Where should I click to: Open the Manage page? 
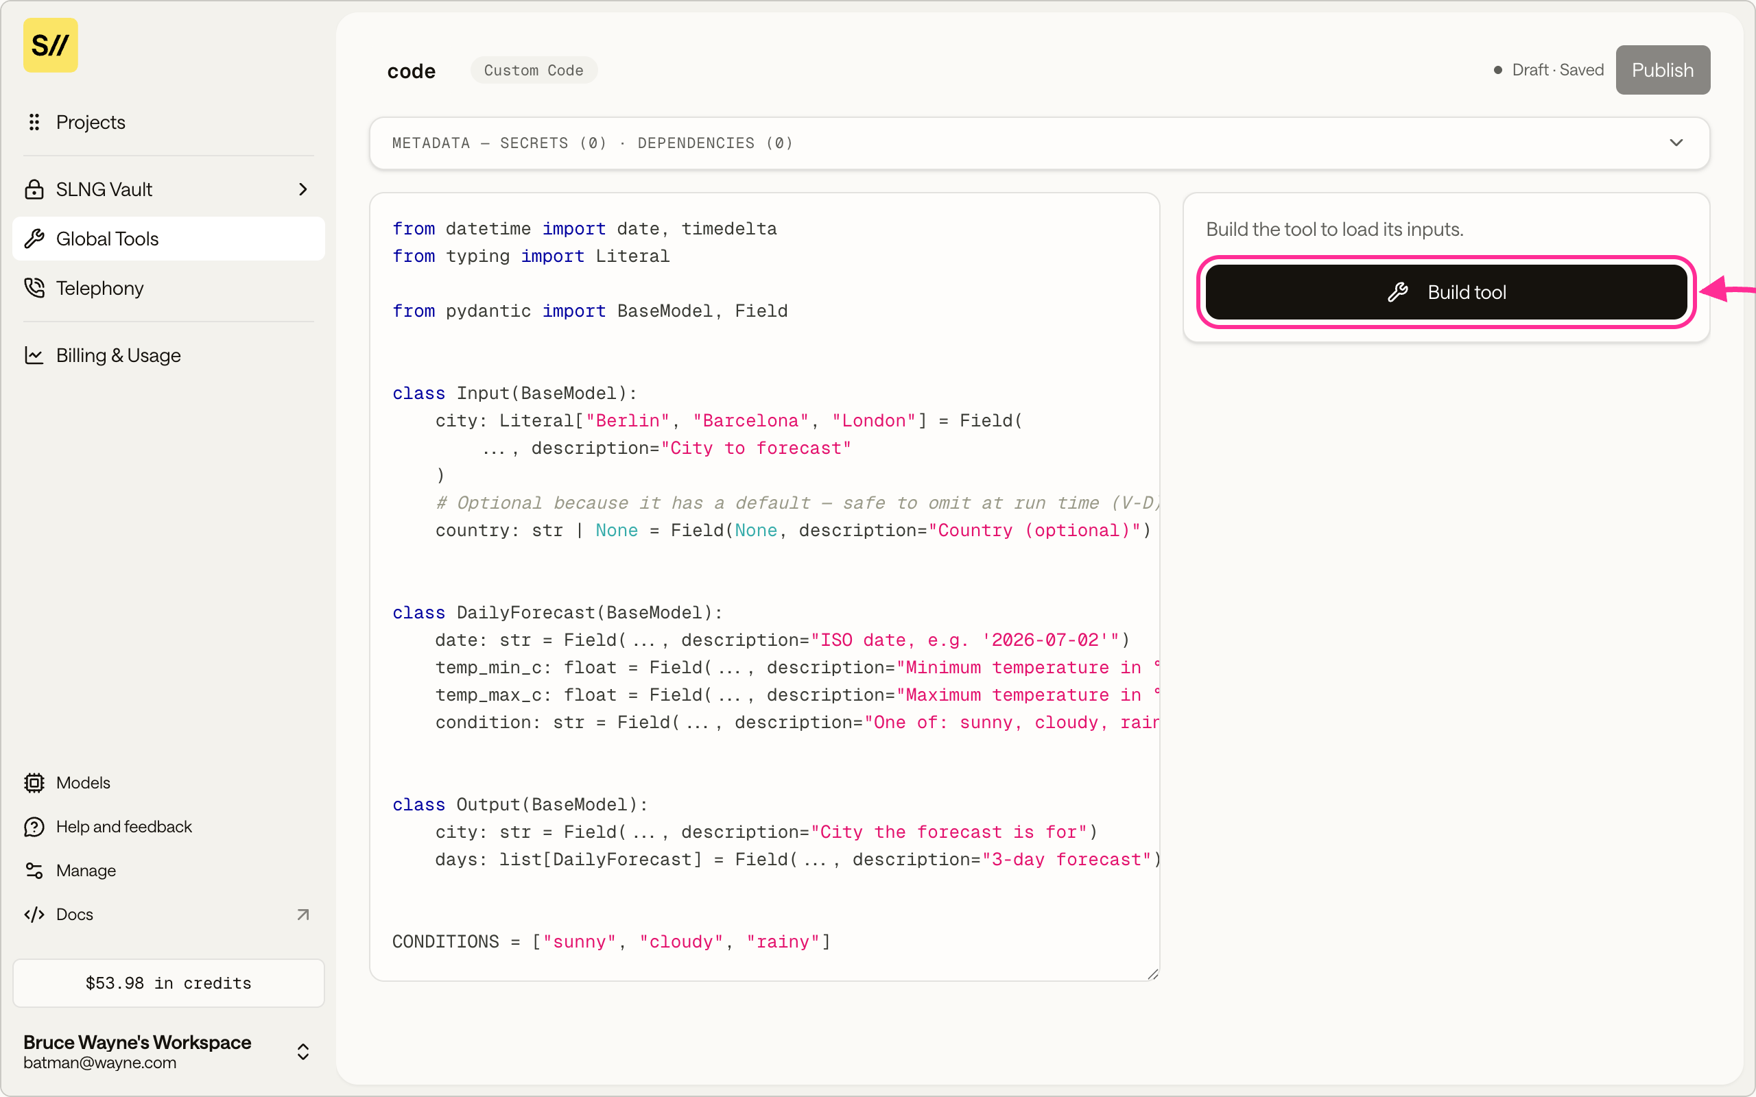[x=168, y=871]
